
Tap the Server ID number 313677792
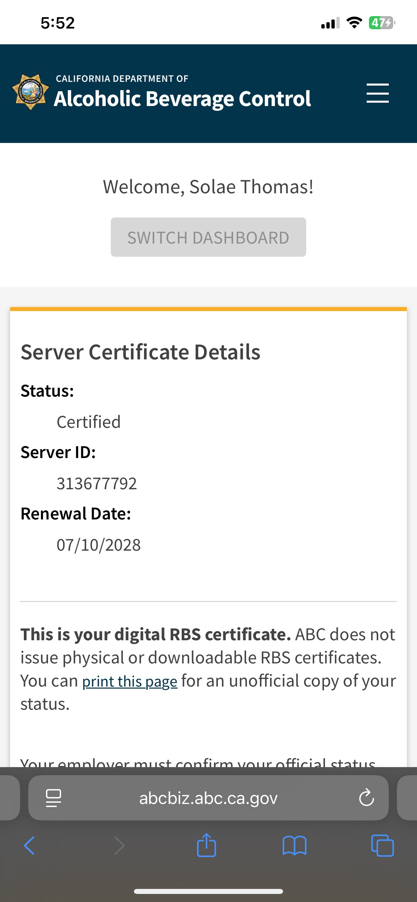pos(97,484)
